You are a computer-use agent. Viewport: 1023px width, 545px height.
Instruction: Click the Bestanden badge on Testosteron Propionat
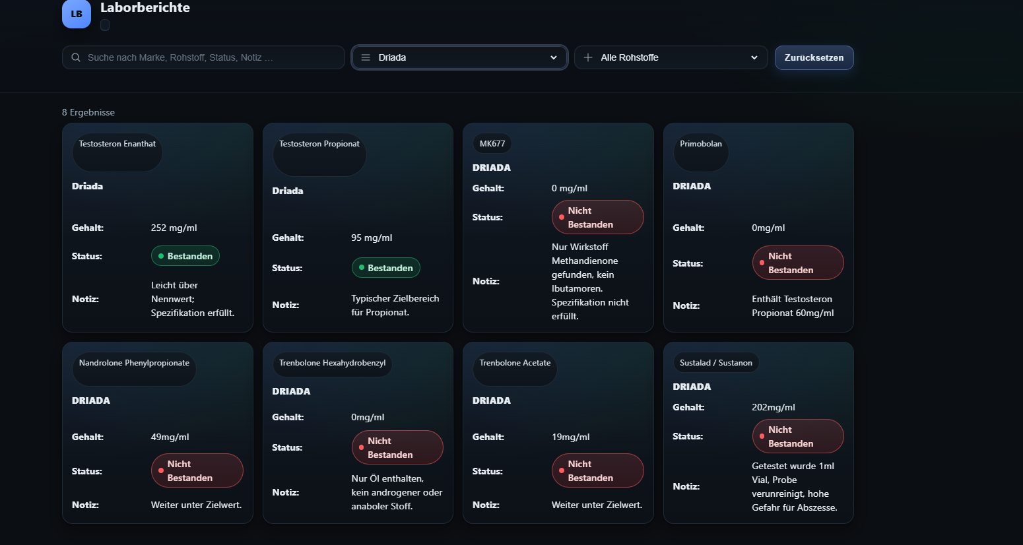385,268
